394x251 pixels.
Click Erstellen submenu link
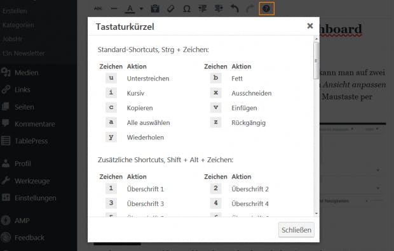pos(15,11)
